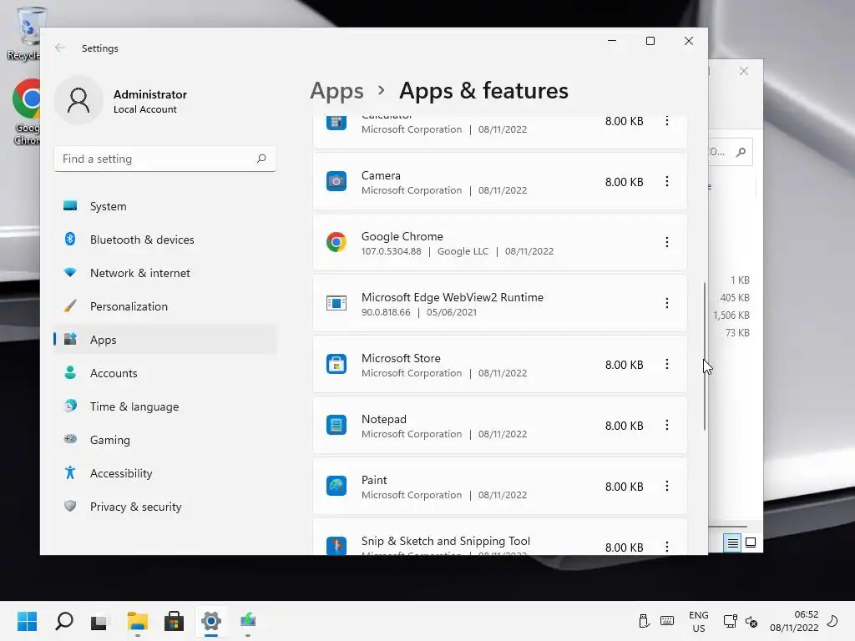The image size is (855, 641).
Task: Open File Explorer from taskbar
Action: 138,621
